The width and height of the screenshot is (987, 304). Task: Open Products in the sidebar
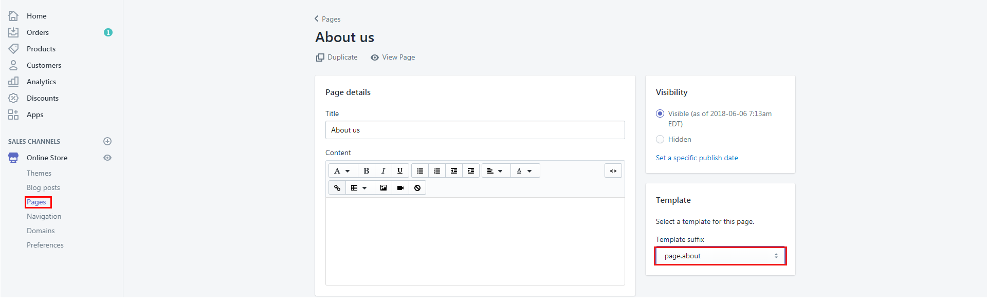click(x=41, y=49)
